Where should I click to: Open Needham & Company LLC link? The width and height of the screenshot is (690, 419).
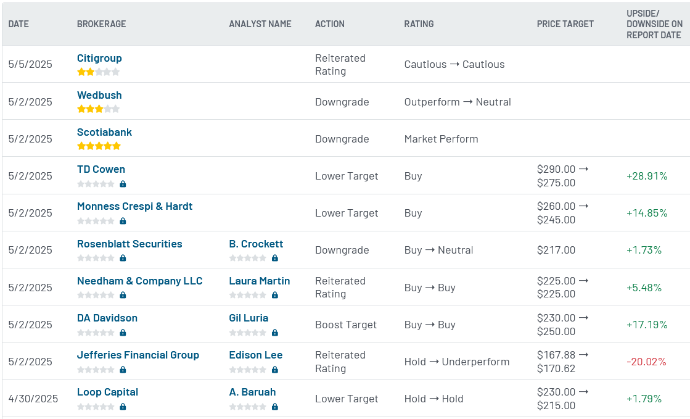(139, 281)
